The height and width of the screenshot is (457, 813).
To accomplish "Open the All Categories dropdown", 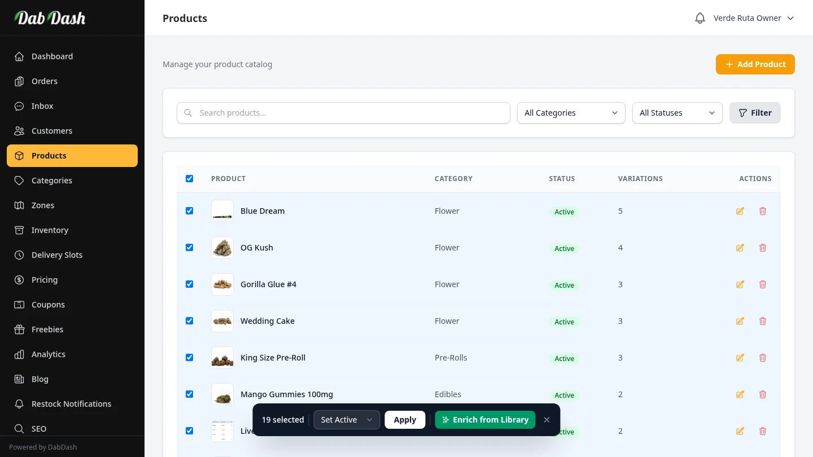I will tap(571, 113).
